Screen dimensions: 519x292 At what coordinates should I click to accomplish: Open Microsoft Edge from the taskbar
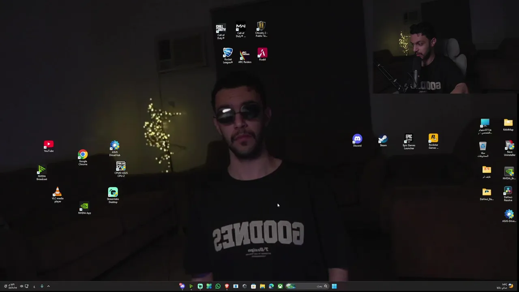[271, 286]
